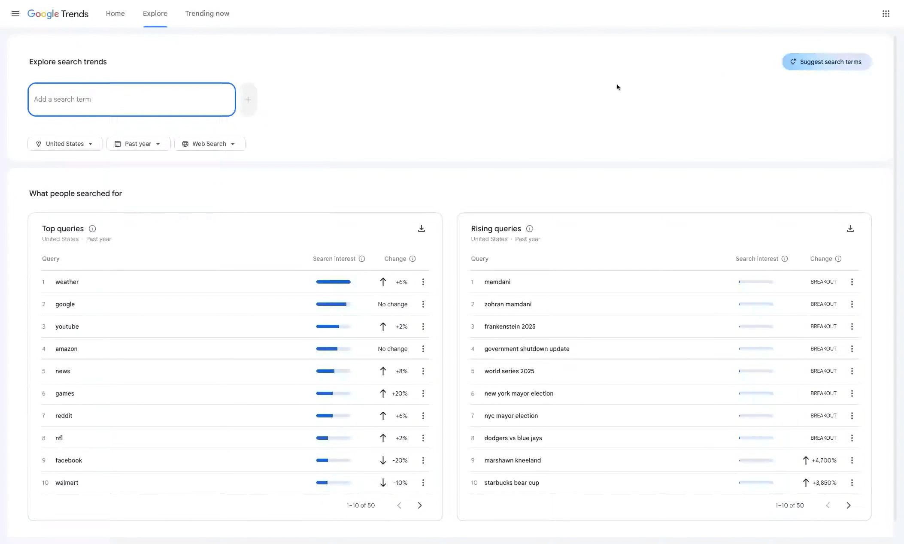Image resolution: width=904 pixels, height=544 pixels.
Task: Click the plus button beside search field
Action: tap(248, 100)
